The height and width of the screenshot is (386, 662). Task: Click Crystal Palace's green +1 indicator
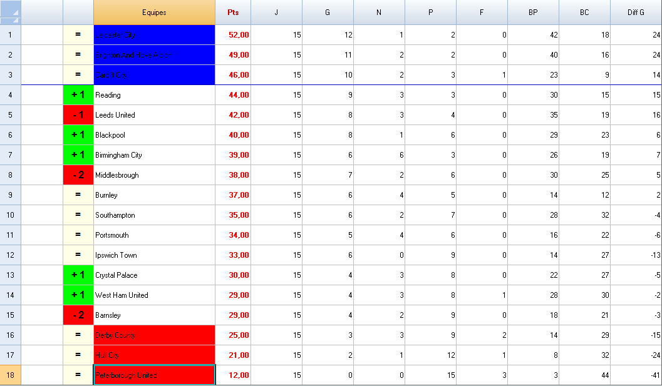[x=78, y=275]
